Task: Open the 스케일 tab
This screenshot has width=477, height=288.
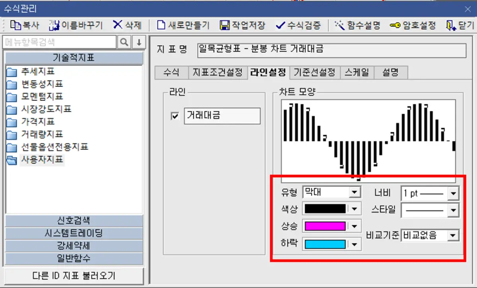Action: [357, 73]
